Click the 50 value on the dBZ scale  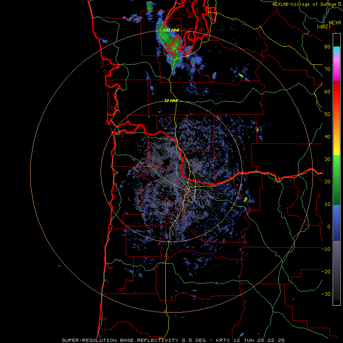(327, 114)
